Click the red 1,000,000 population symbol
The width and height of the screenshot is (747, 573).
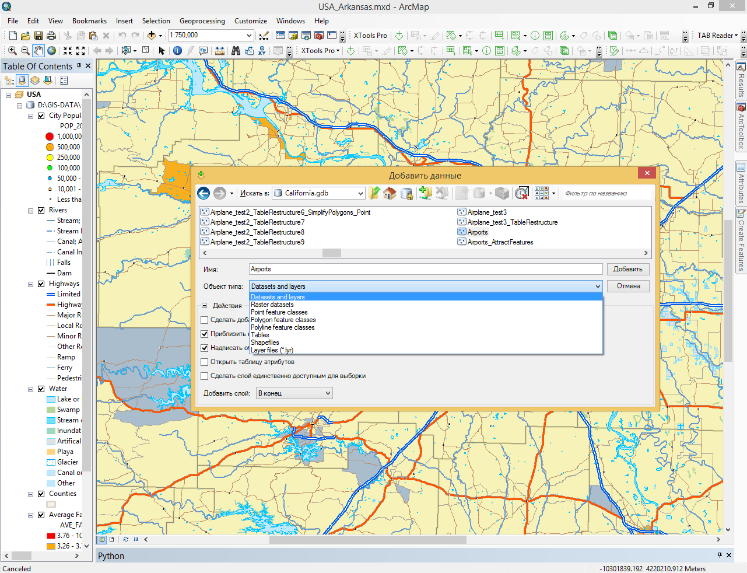pos(50,137)
